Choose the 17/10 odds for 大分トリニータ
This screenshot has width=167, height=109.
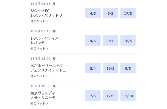(128, 95)
